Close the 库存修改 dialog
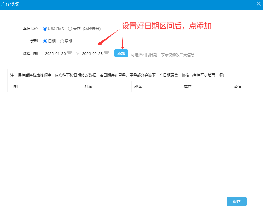The height and width of the screenshot is (209, 263). (x=258, y=4)
